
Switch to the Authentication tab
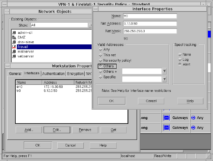coord(53,74)
